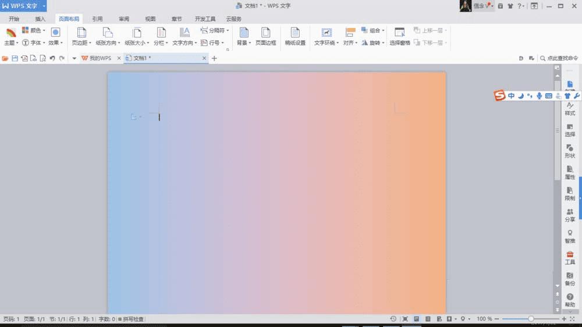Click the zoom in plus button

tap(564, 319)
